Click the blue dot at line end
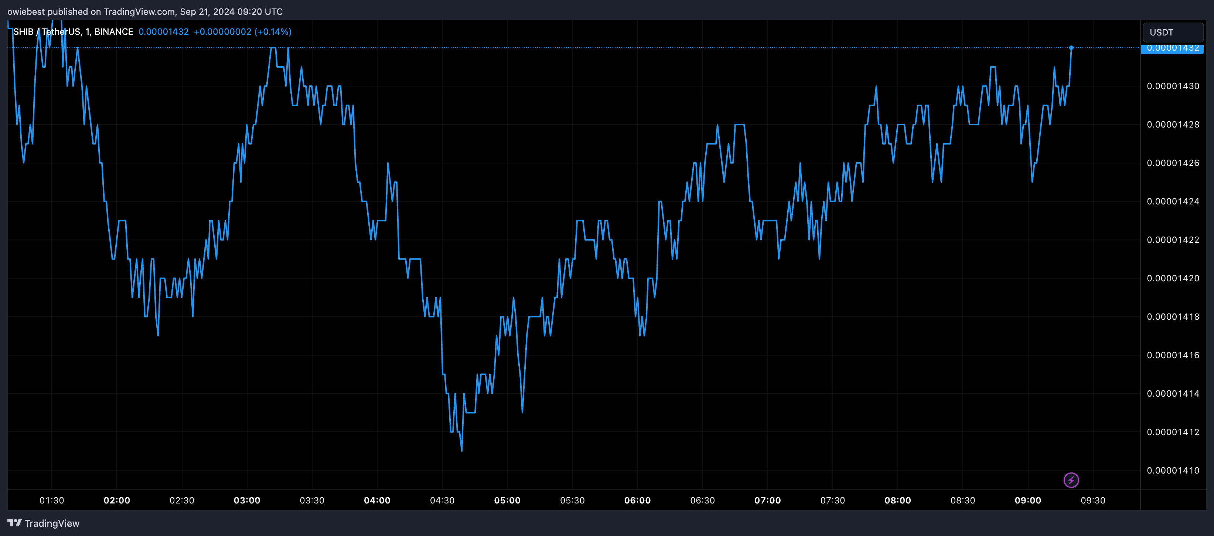Image resolution: width=1214 pixels, height=536 pixels. pos(1071,48)
